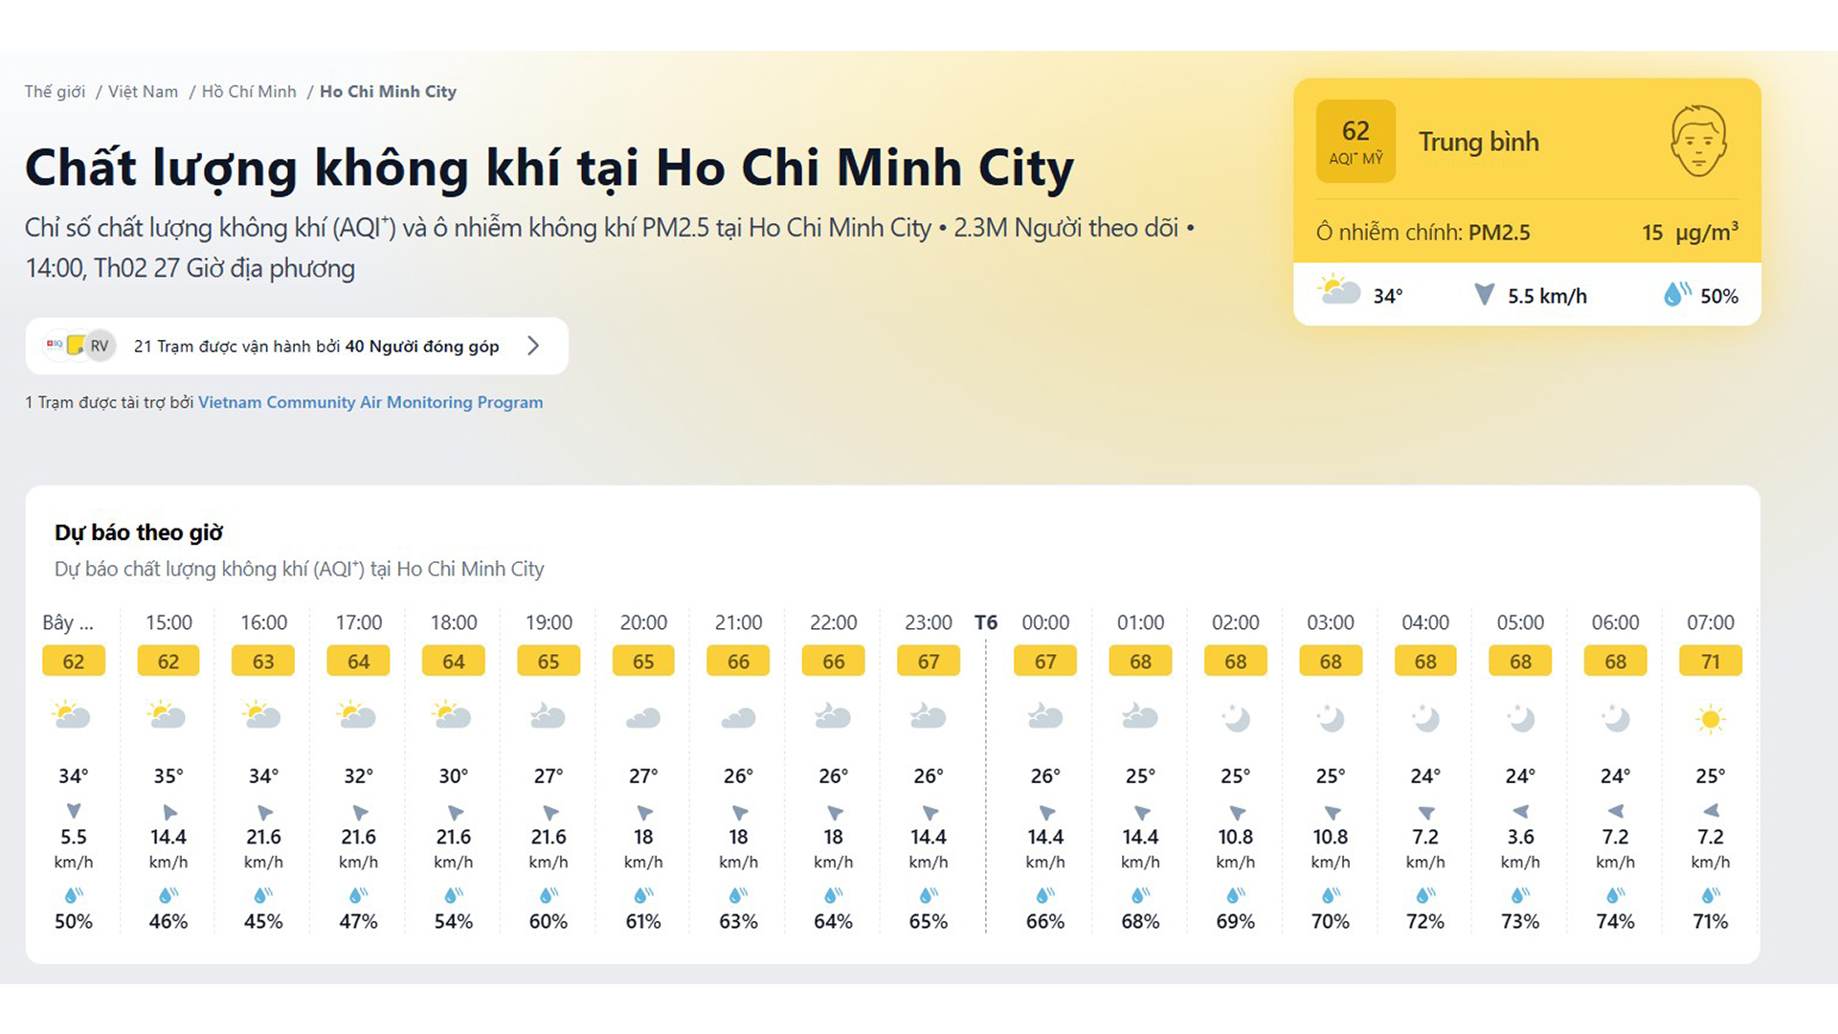This screenshot has width=1838, height=1034.
Task: Click the face icon in AQI card
Action: 1698,141
